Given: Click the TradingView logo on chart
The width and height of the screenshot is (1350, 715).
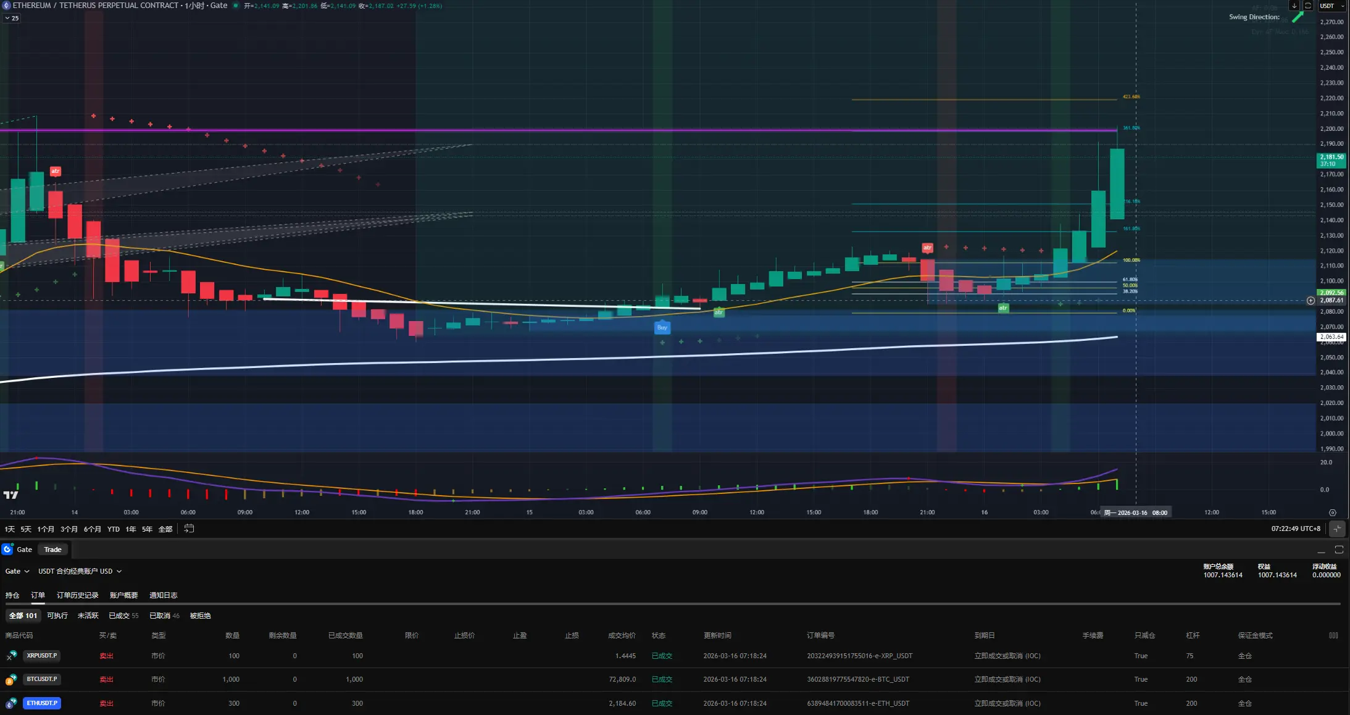Looking at the screenshot, I should tap(10, 495).
